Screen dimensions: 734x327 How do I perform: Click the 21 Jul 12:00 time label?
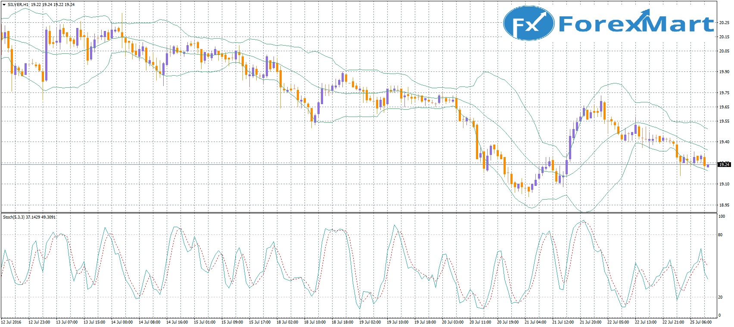point(563,322)
